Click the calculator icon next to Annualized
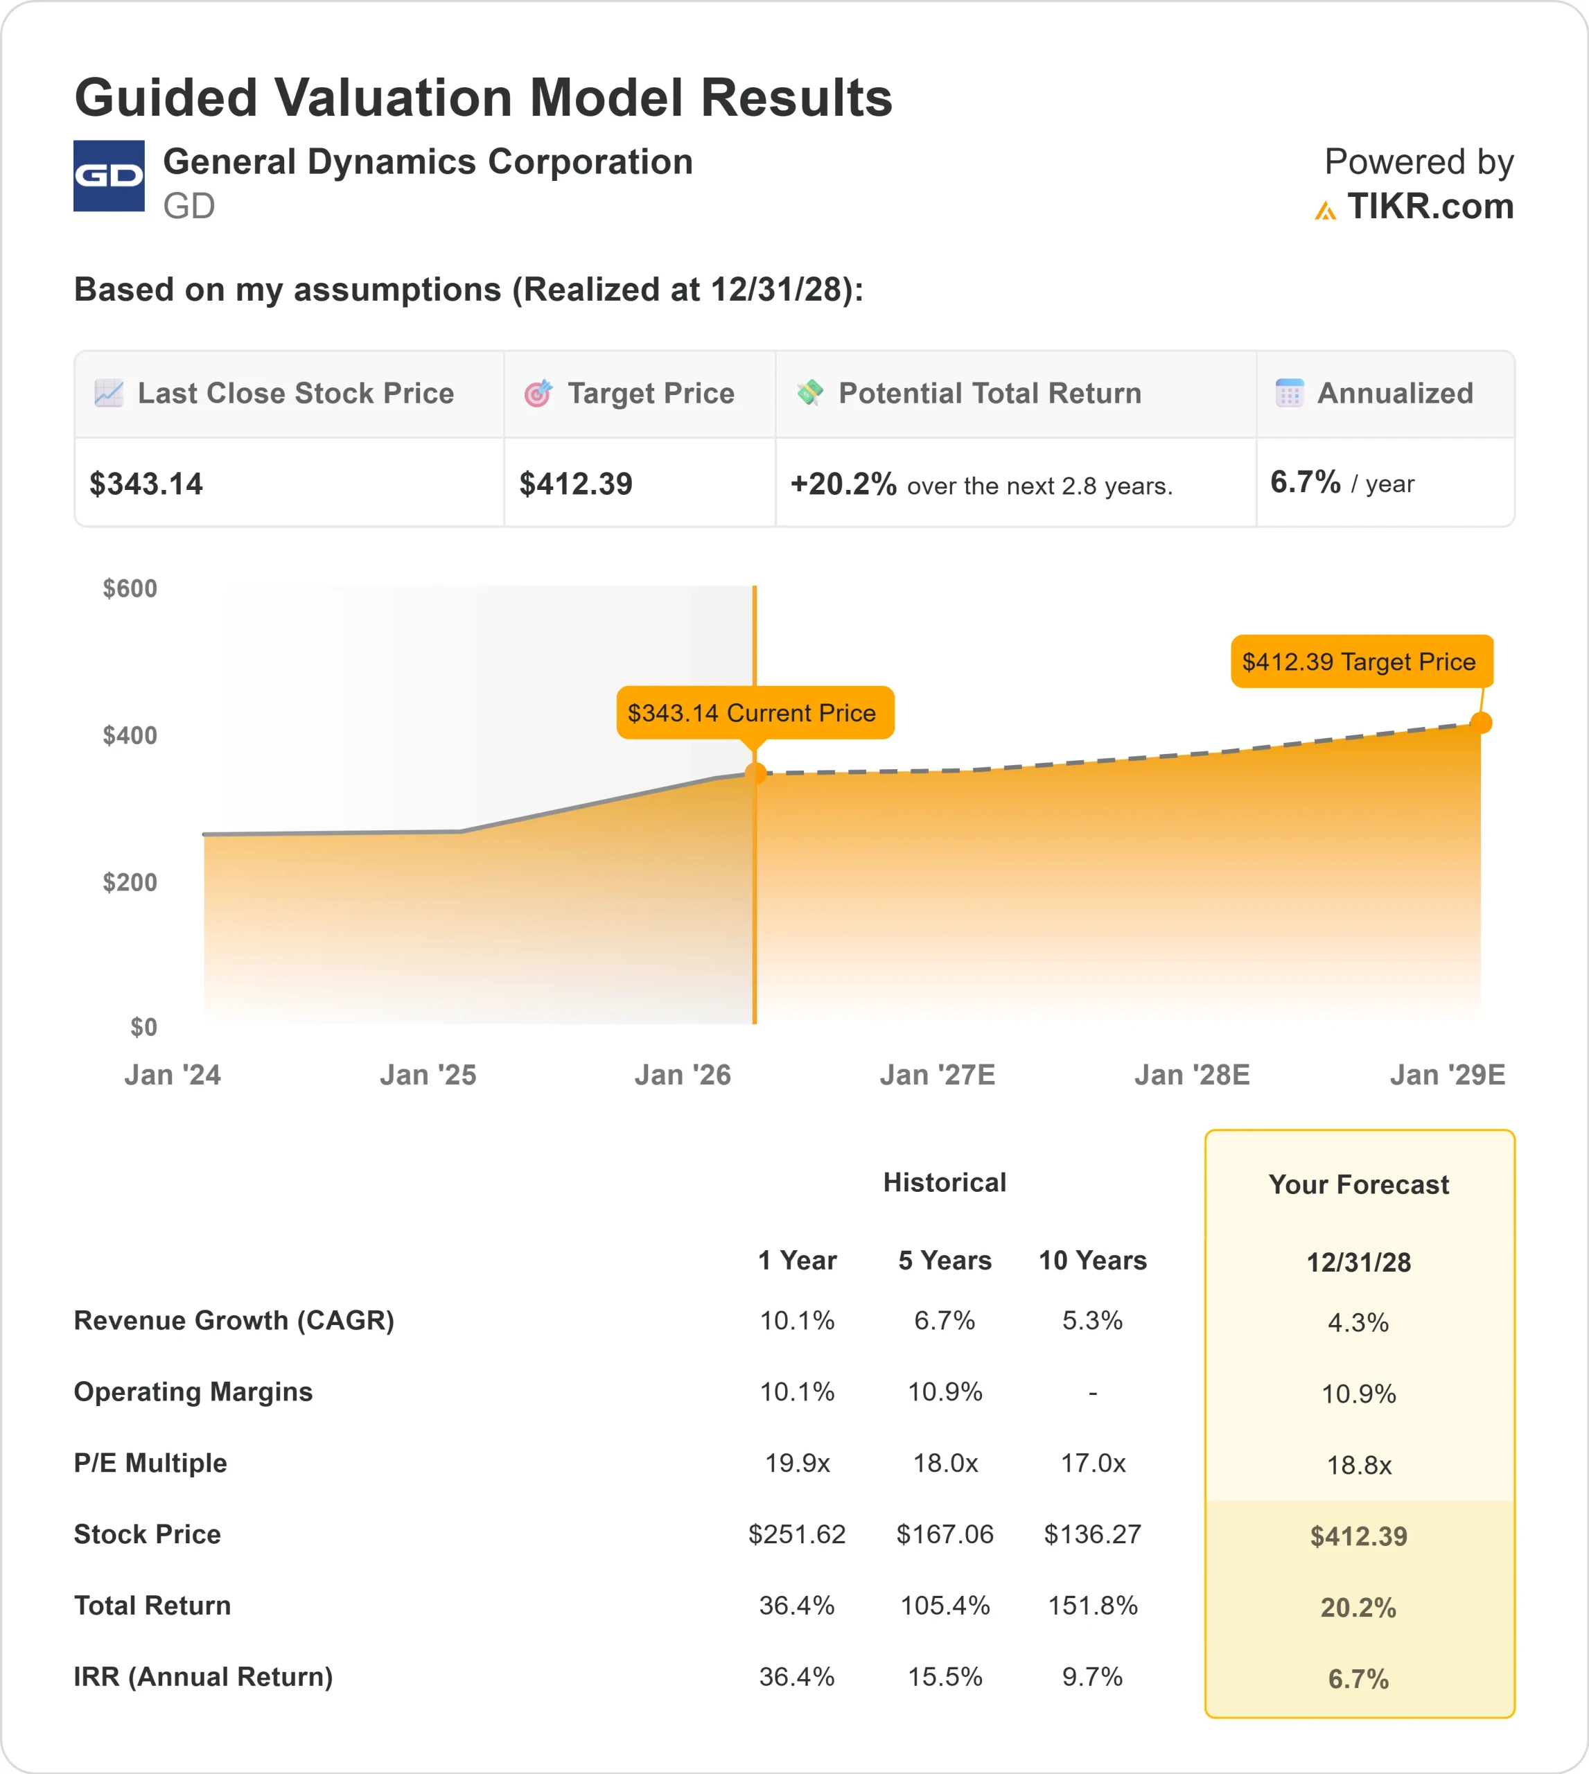1589x1774 pixels. click(x=1290, y=394)
